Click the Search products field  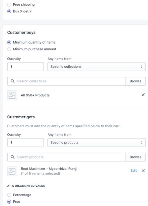click(66, 157)
